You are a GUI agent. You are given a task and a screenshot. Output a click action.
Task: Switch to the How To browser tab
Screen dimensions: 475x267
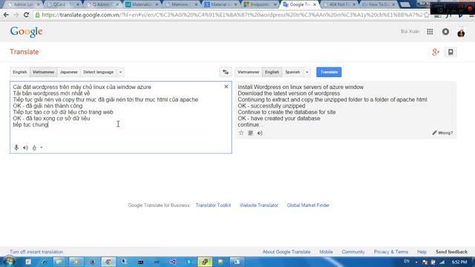(379, 4)
